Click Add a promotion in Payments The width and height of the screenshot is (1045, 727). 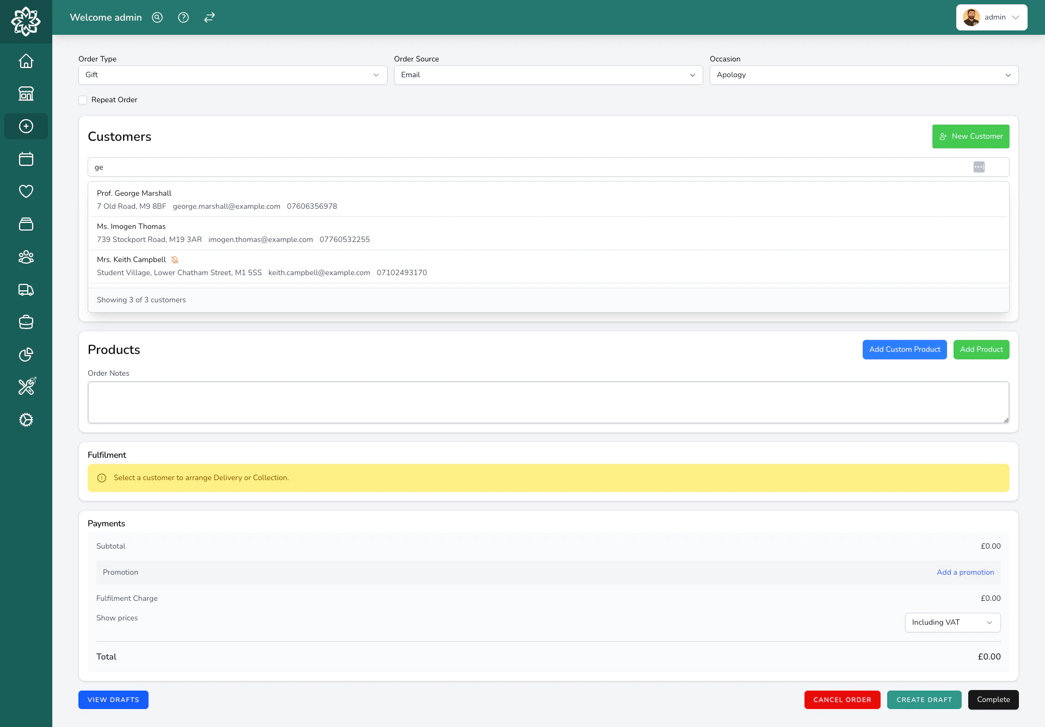coord(965,572)
